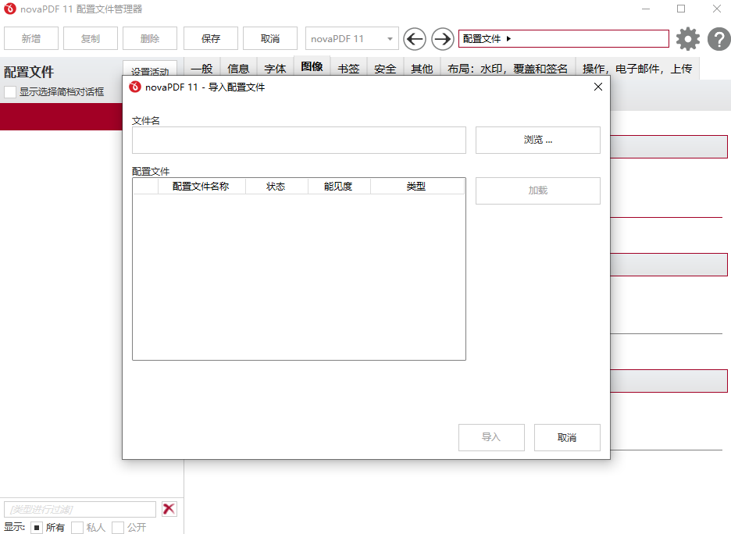Open the 浏览 button to pick a file
The width and height of the screenshot is (731, 534).
(537, 140)
